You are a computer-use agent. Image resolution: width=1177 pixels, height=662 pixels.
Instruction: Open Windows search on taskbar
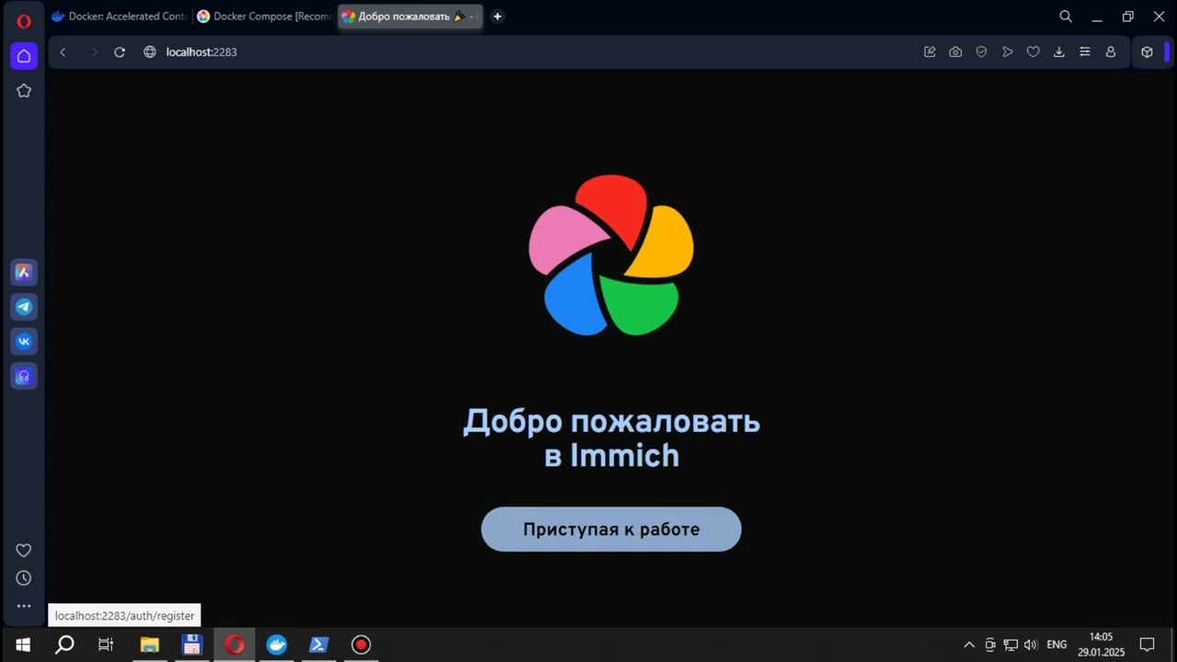[x=64, y=645]
